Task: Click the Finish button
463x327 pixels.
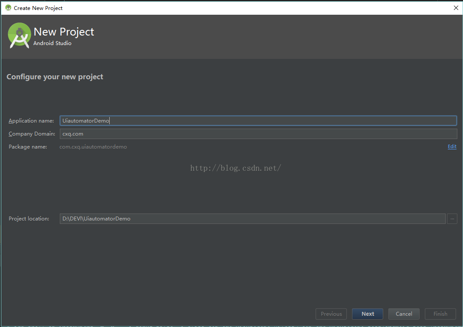Action: tap(440, 314)
